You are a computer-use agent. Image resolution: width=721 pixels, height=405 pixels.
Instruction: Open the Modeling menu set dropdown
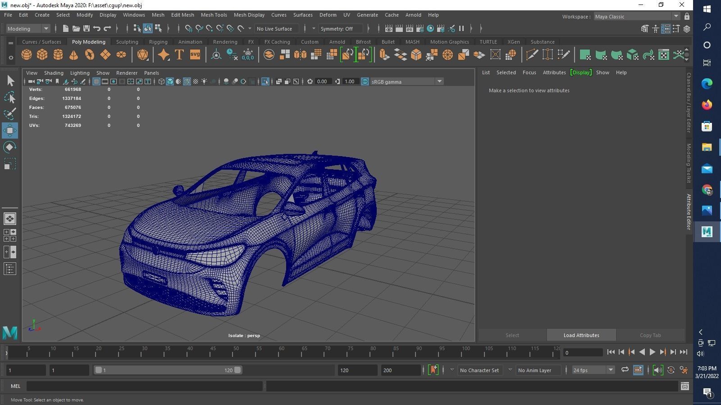(x=28, y=28)
